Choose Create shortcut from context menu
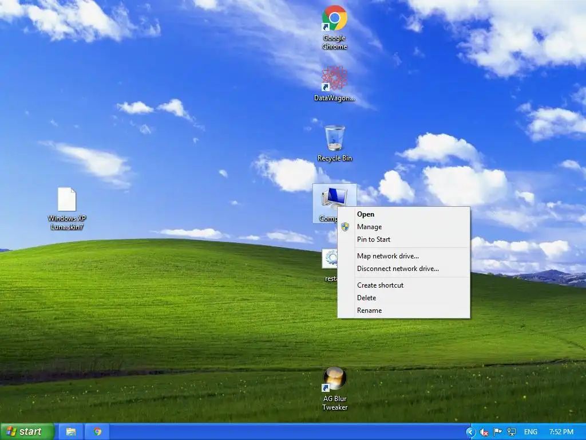Screen dimensions: 586x440 coord(403,285)
